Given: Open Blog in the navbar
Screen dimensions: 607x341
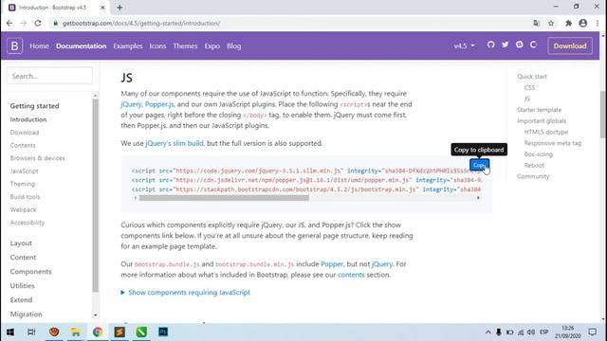Looking at the screenshot, I should click(234, 45).
